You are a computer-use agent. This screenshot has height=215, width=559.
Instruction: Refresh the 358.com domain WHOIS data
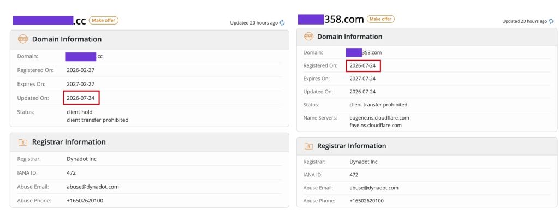[x=551, y=21]
